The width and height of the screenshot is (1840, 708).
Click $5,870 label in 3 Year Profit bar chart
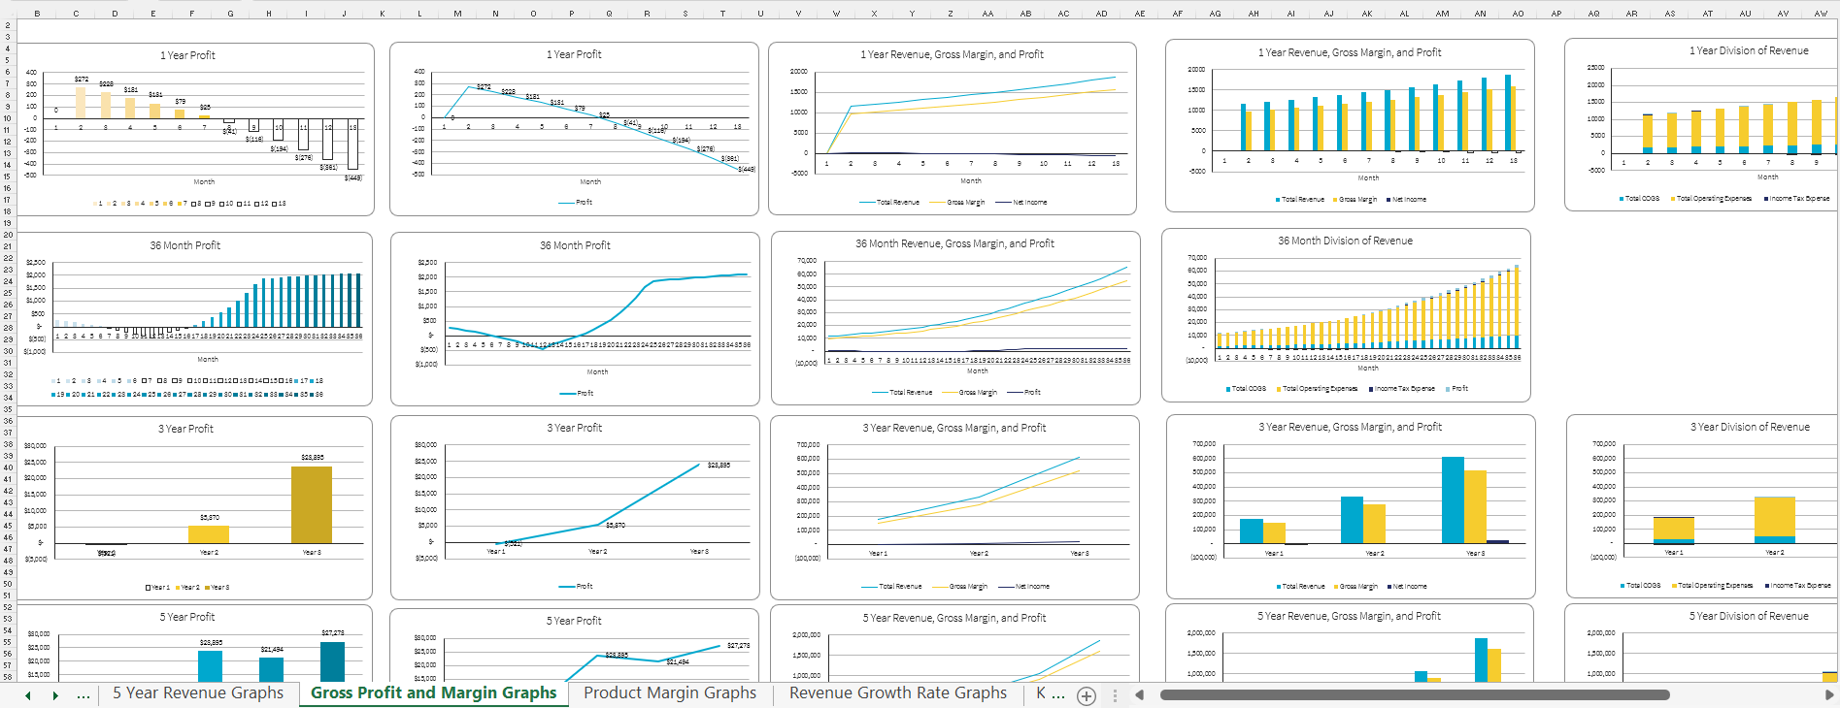pyautogui.click(x=210, y=517)
